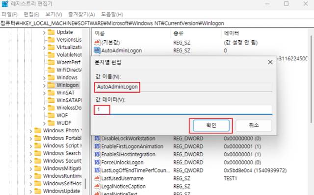Select the VersionsLis folder icon
Viewport: 314px width, 195px height.
tap(51, 40)
